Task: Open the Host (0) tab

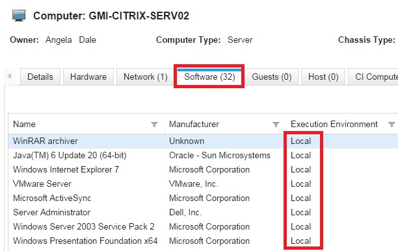Action: pyautogui.click(x=323, y=77)
